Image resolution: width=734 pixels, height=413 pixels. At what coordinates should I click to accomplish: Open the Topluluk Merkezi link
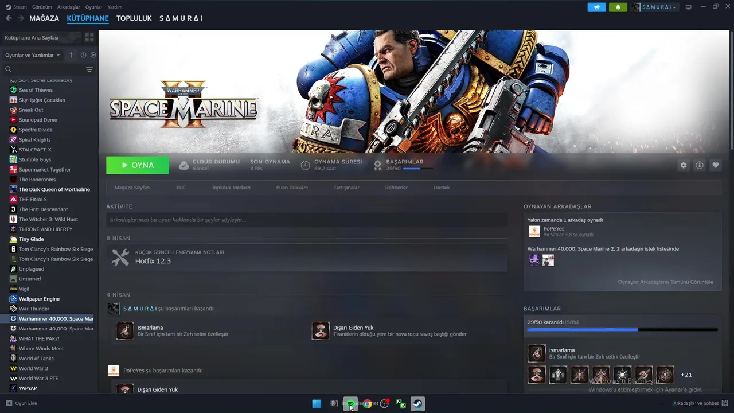231,188
